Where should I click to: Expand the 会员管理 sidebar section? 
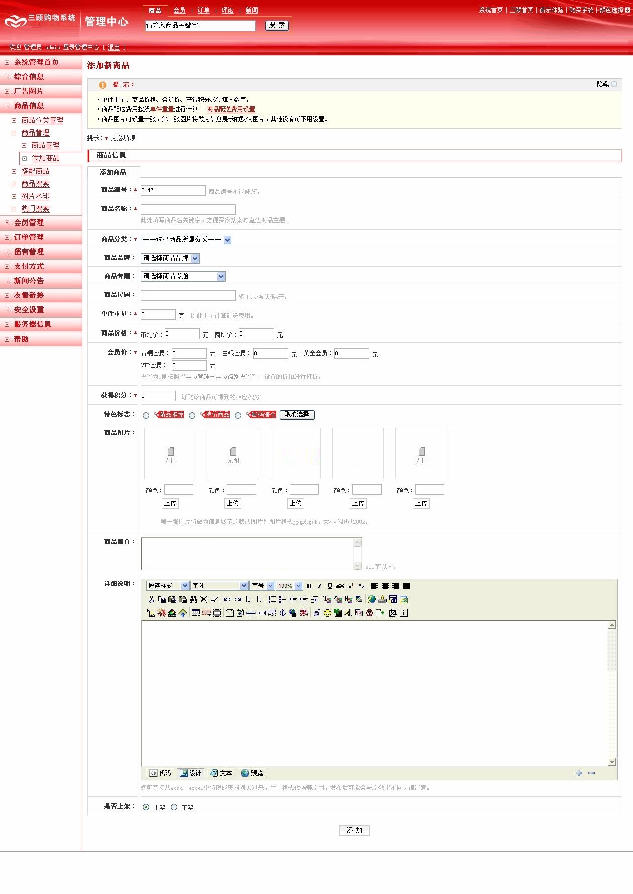coord(29,222)
